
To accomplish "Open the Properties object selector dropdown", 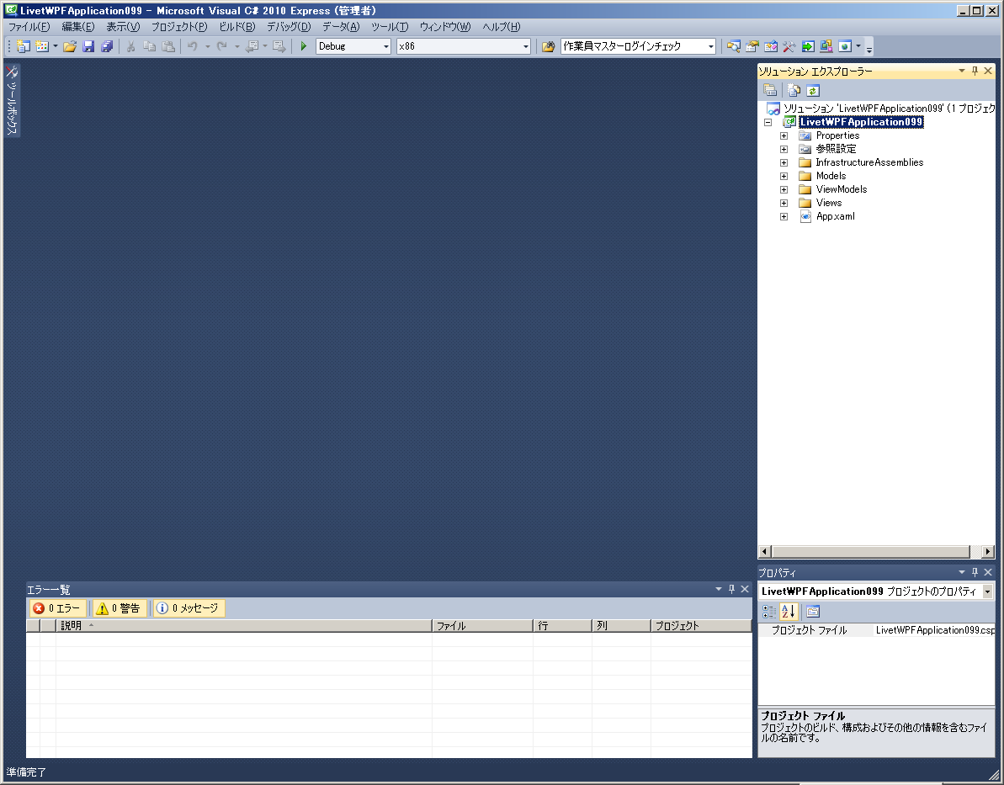I will click(987, 591).
